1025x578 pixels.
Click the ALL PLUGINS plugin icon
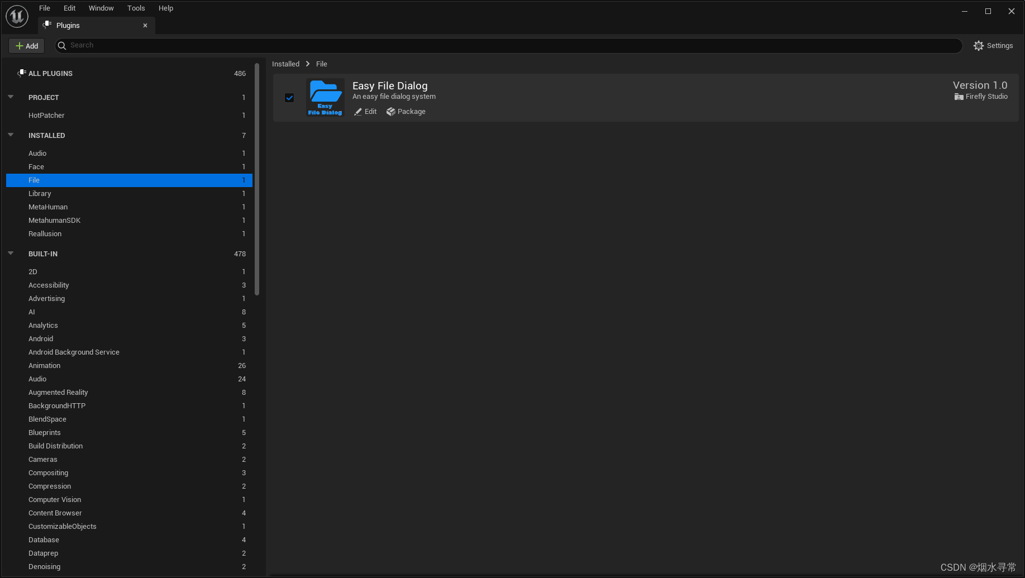click(21, 73)
